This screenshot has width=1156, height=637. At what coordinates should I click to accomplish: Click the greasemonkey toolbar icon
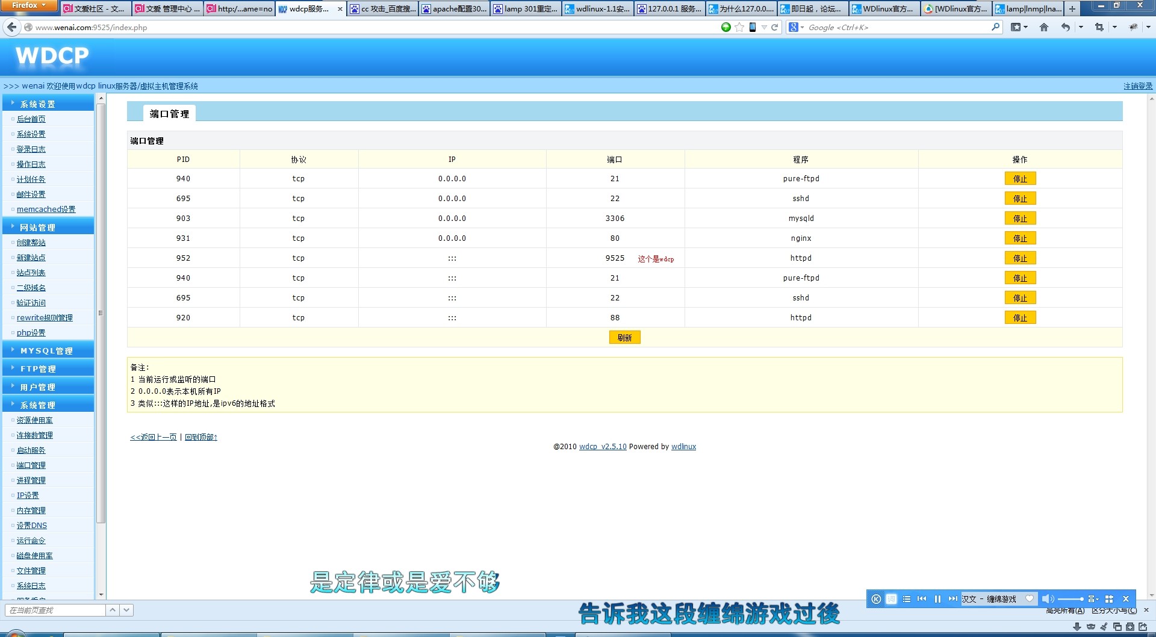(x=1133, y=27)
